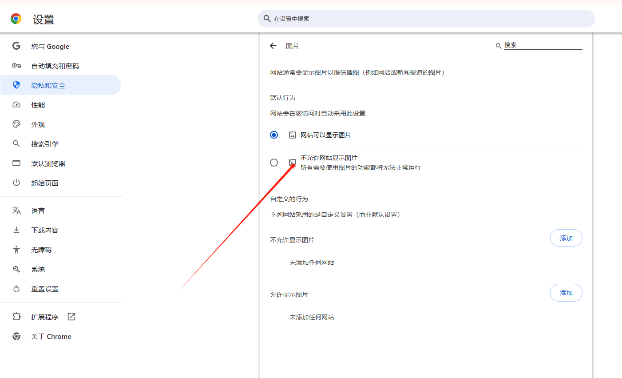Screen dimensions: 622x378
Task: Open 您与 Google settings section
Action: click(61, 46)
